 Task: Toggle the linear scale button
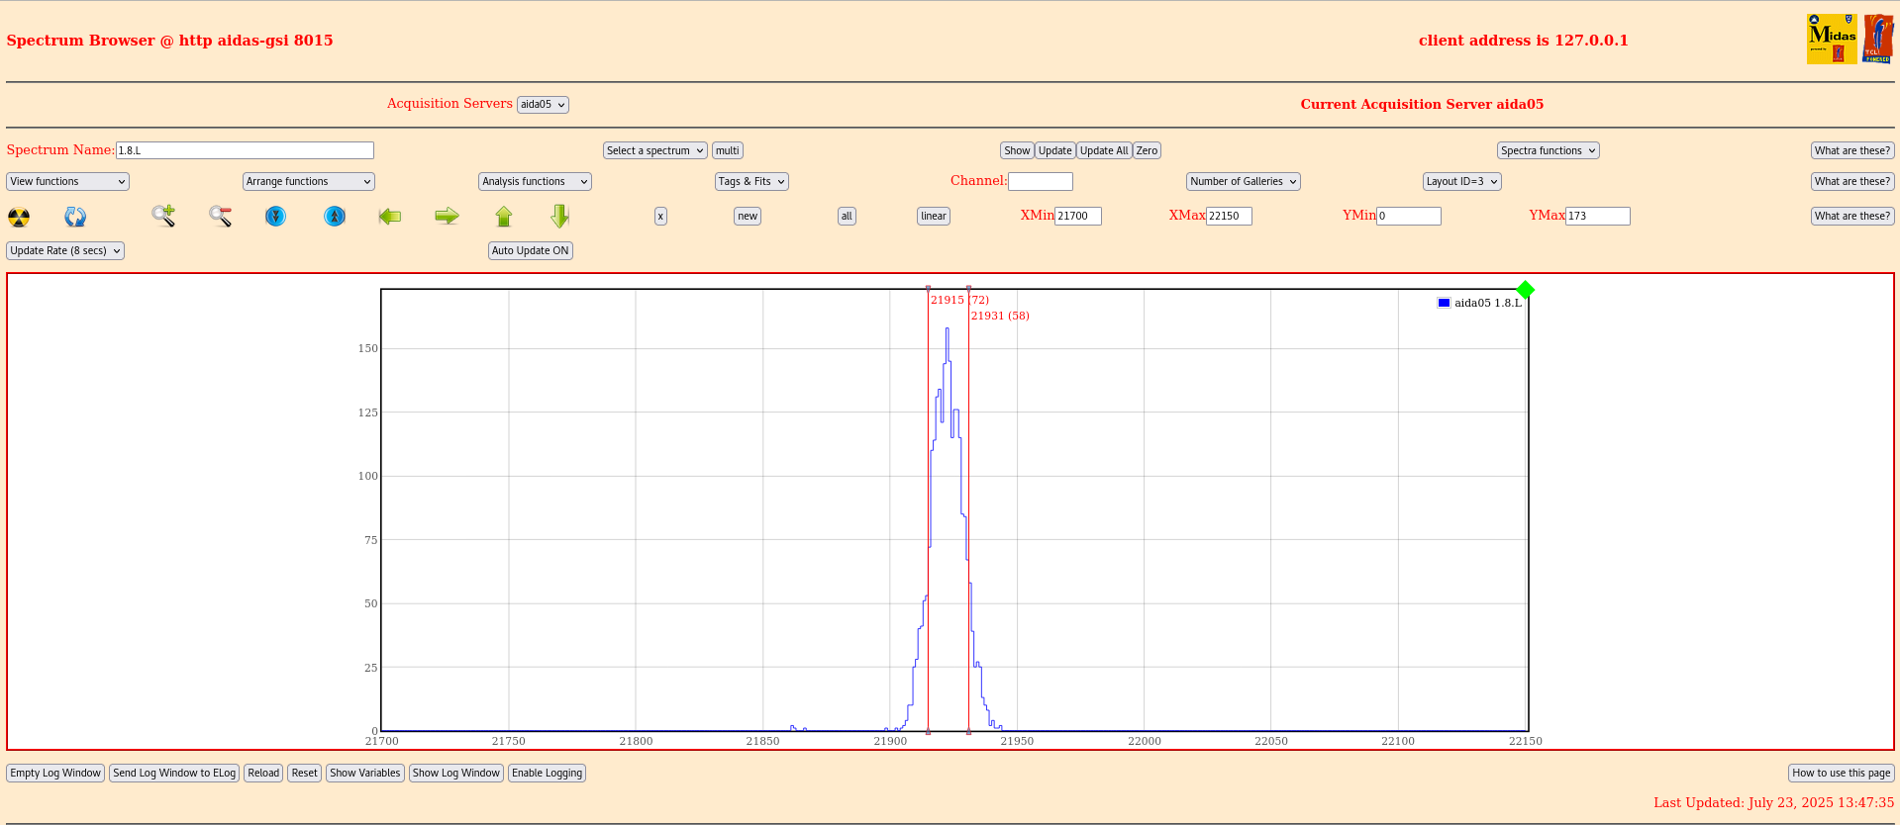tap(933, 217)
